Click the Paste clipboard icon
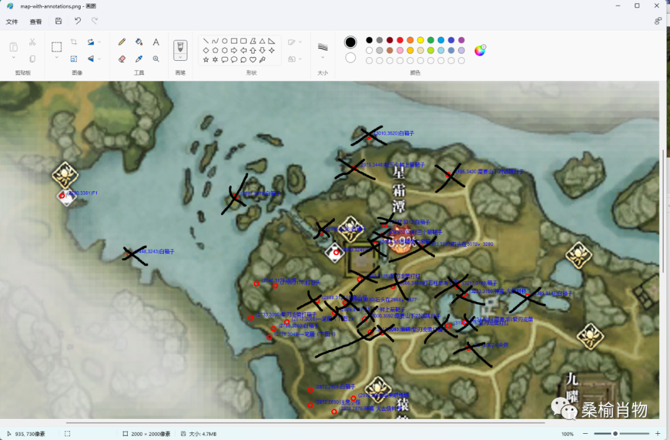The width and height of the screenshot is (670, 440). [x=14, y=46]
